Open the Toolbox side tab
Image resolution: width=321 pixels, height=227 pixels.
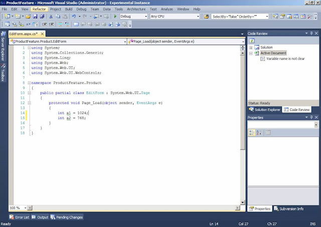(3, 73)
